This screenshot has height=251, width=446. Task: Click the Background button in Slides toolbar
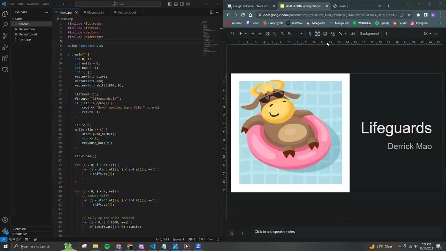(369, 34)
